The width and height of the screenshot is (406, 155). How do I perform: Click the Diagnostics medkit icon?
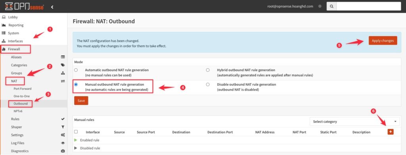click(x=63, y=151)
